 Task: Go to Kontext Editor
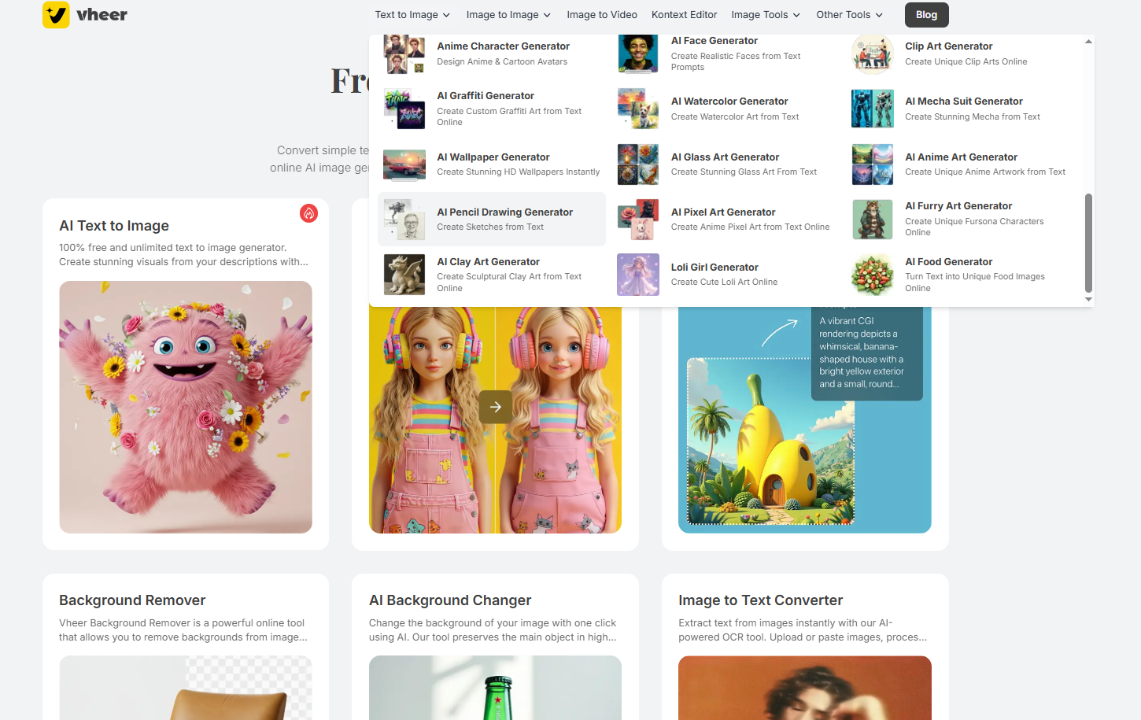(684, 15)
